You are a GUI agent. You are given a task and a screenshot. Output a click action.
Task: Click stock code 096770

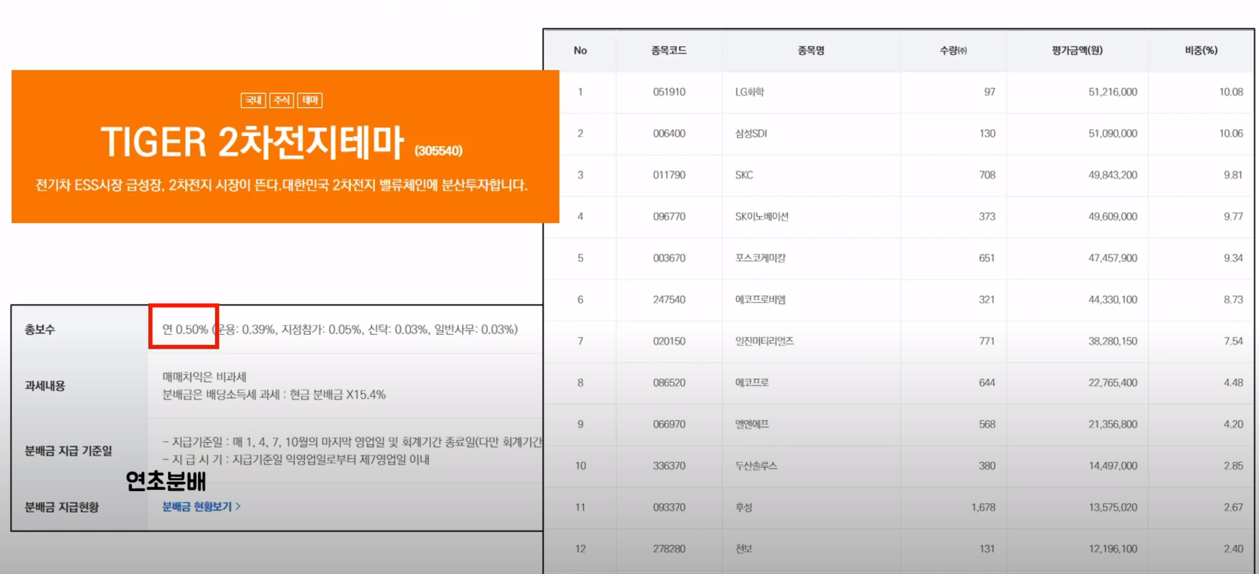point(669,216)
